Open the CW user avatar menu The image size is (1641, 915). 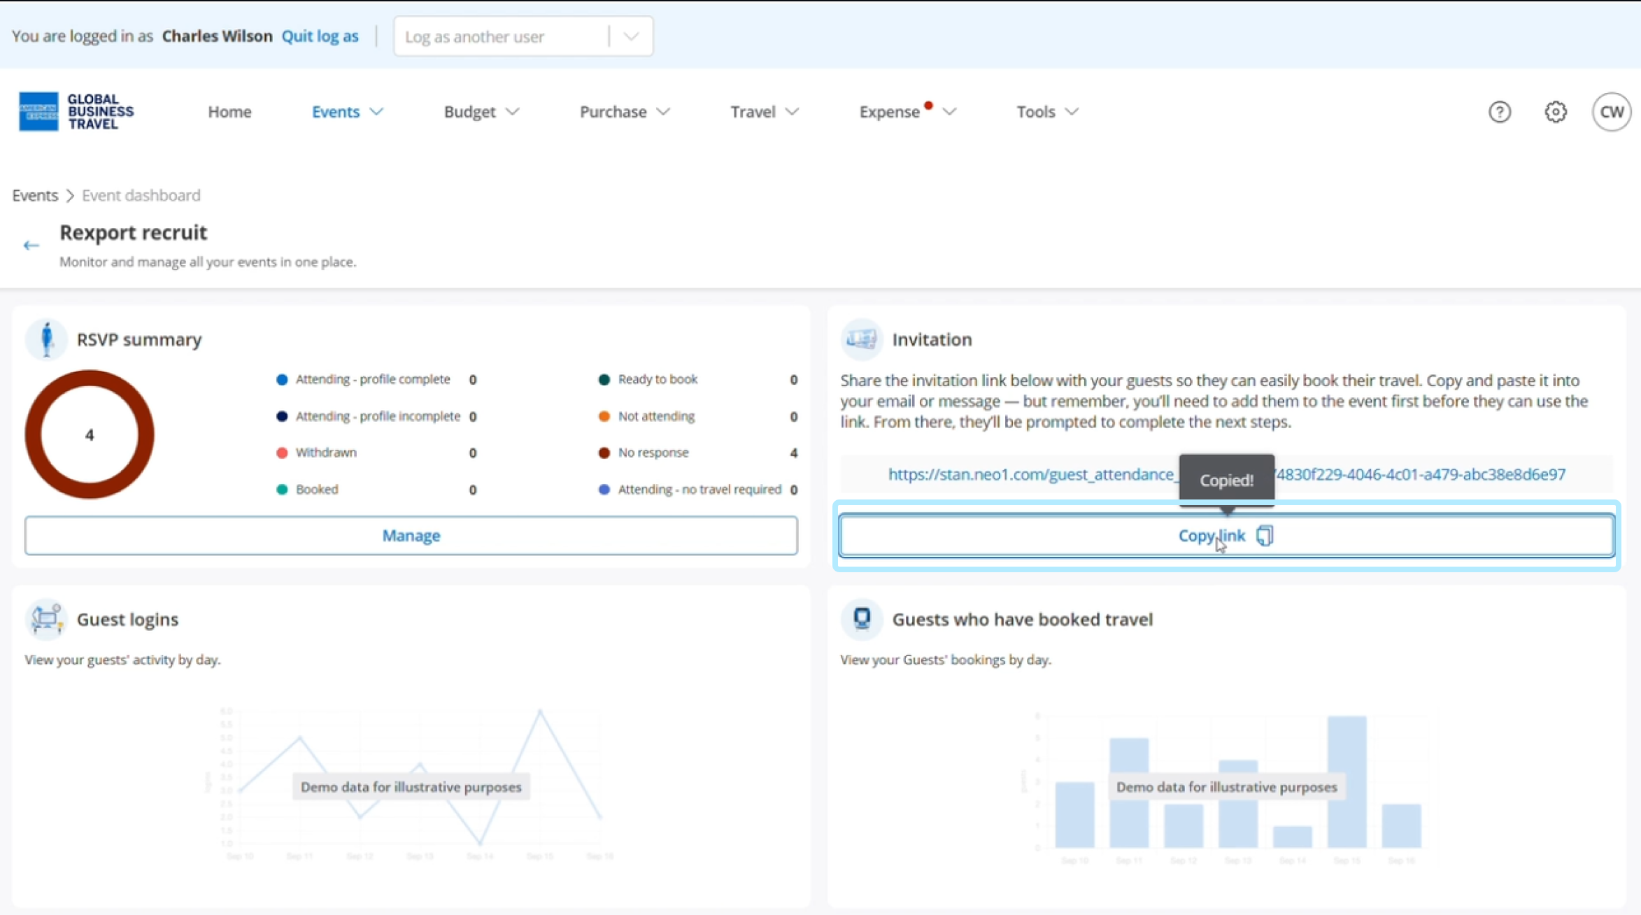1611,112
